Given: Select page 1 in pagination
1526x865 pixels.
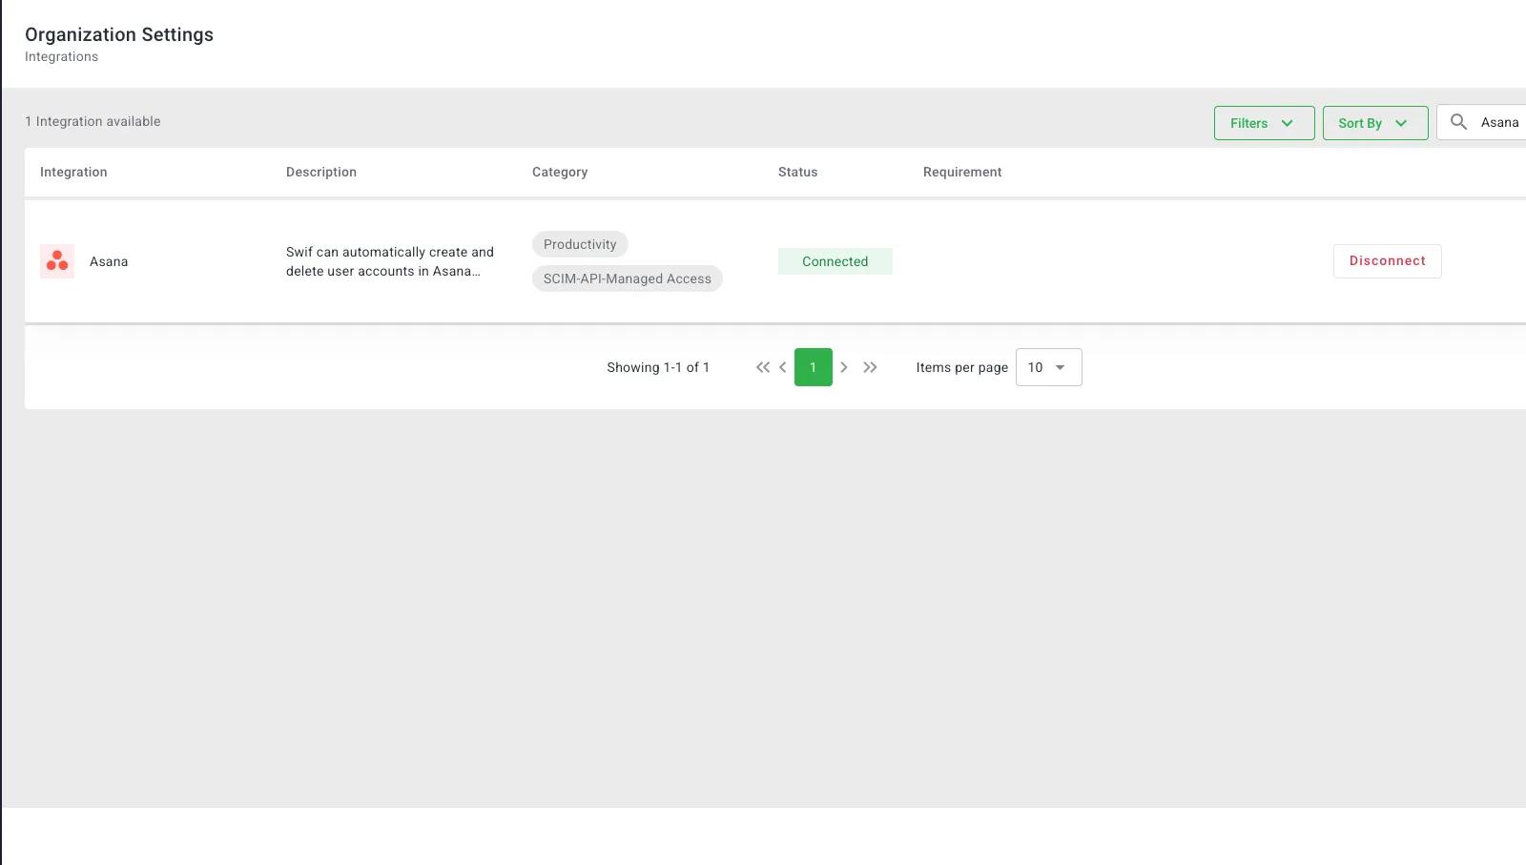Looking at the screenshot, I should pyautogui.click(x=813, y=367).
